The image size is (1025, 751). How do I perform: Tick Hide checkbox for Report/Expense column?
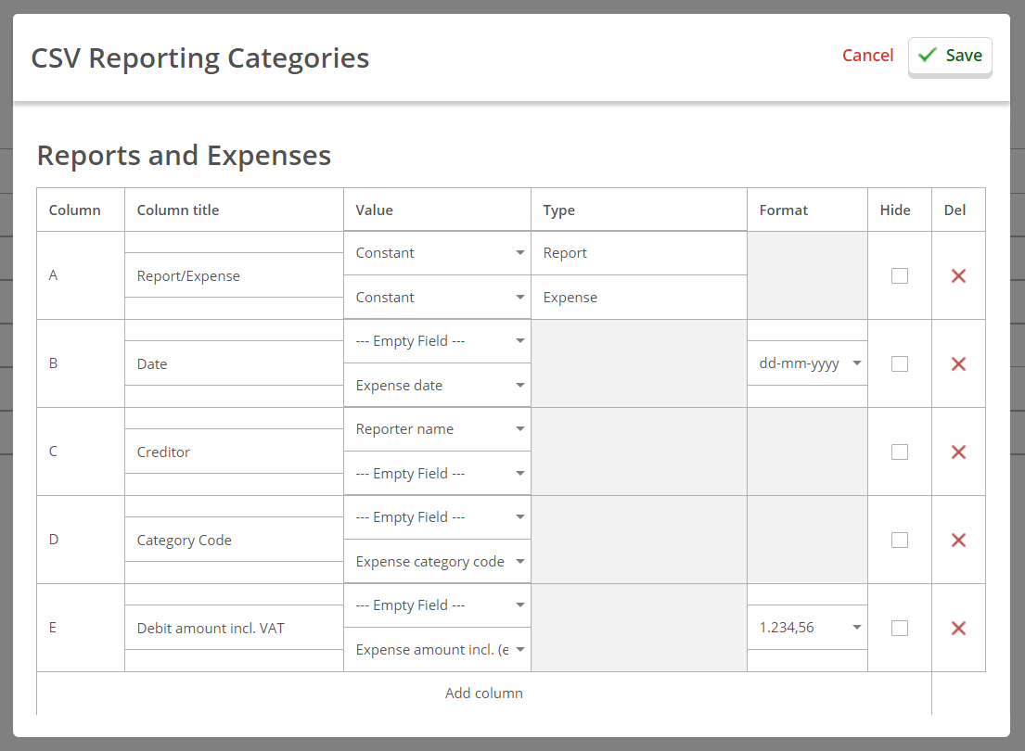(x=900, y=275)
